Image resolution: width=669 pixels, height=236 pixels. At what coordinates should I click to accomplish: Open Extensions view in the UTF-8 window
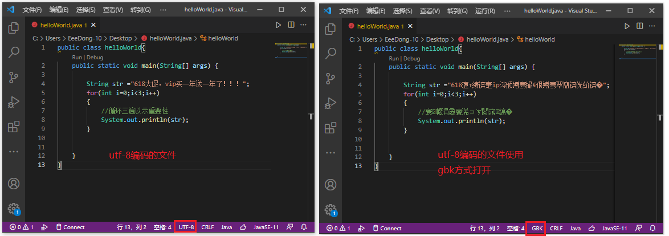14,127
